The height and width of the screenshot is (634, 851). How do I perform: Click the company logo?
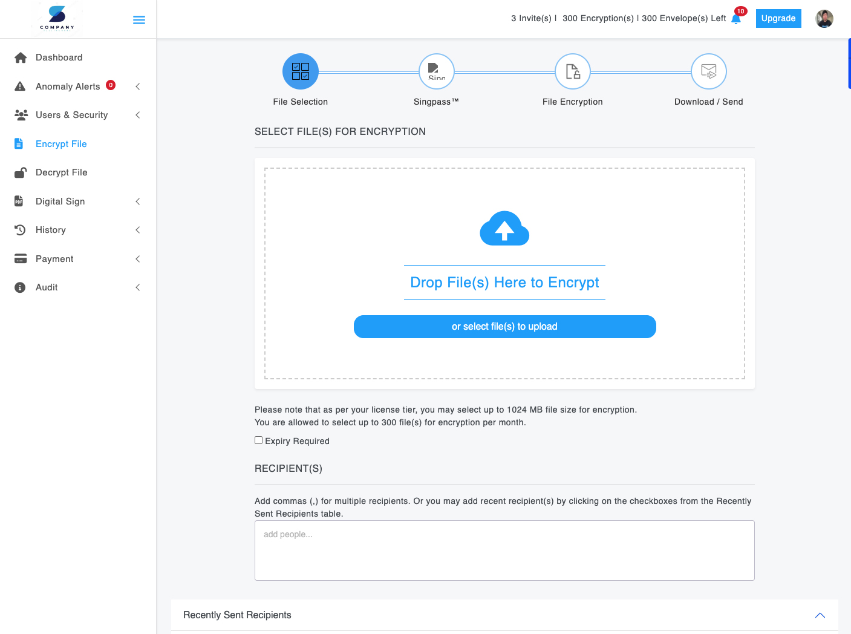[x=57, y=18]
